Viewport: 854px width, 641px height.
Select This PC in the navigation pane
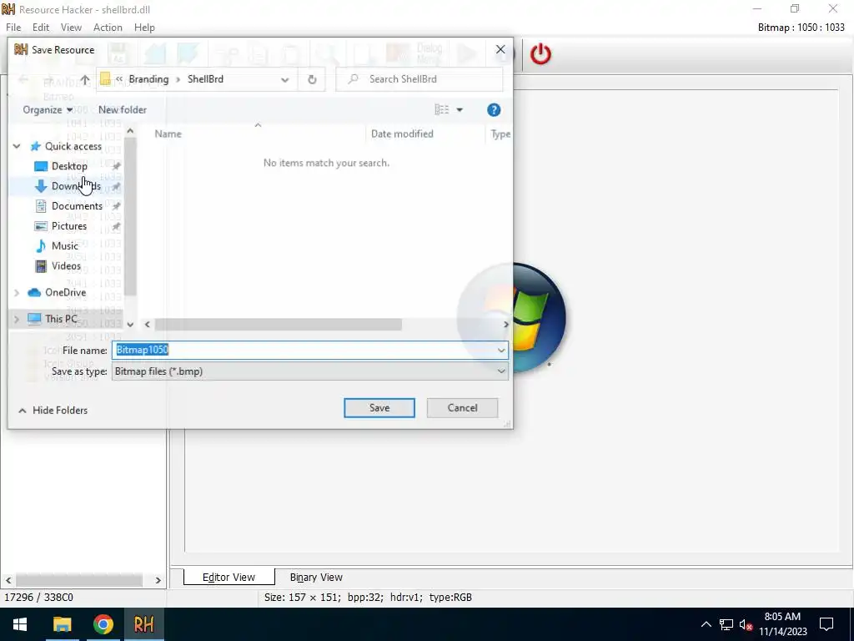coord(60,319)
